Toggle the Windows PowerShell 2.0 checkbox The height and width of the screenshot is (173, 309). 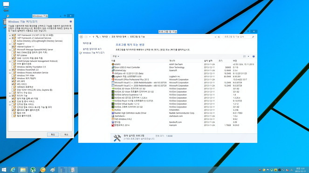(13, 70)
